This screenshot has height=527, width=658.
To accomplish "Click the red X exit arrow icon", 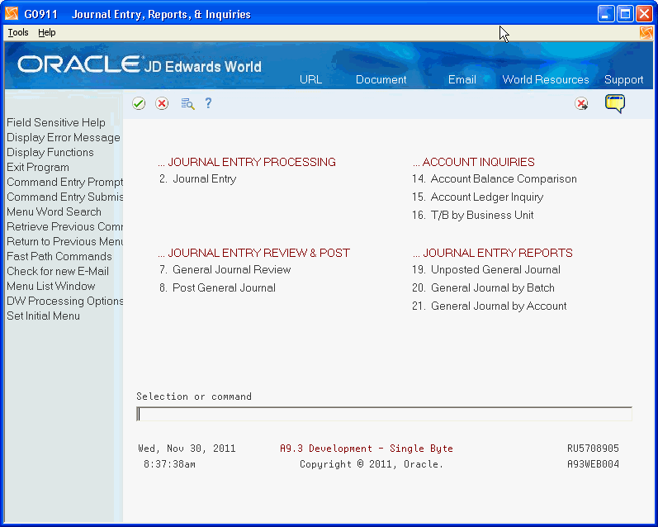I will coord(581,103).
